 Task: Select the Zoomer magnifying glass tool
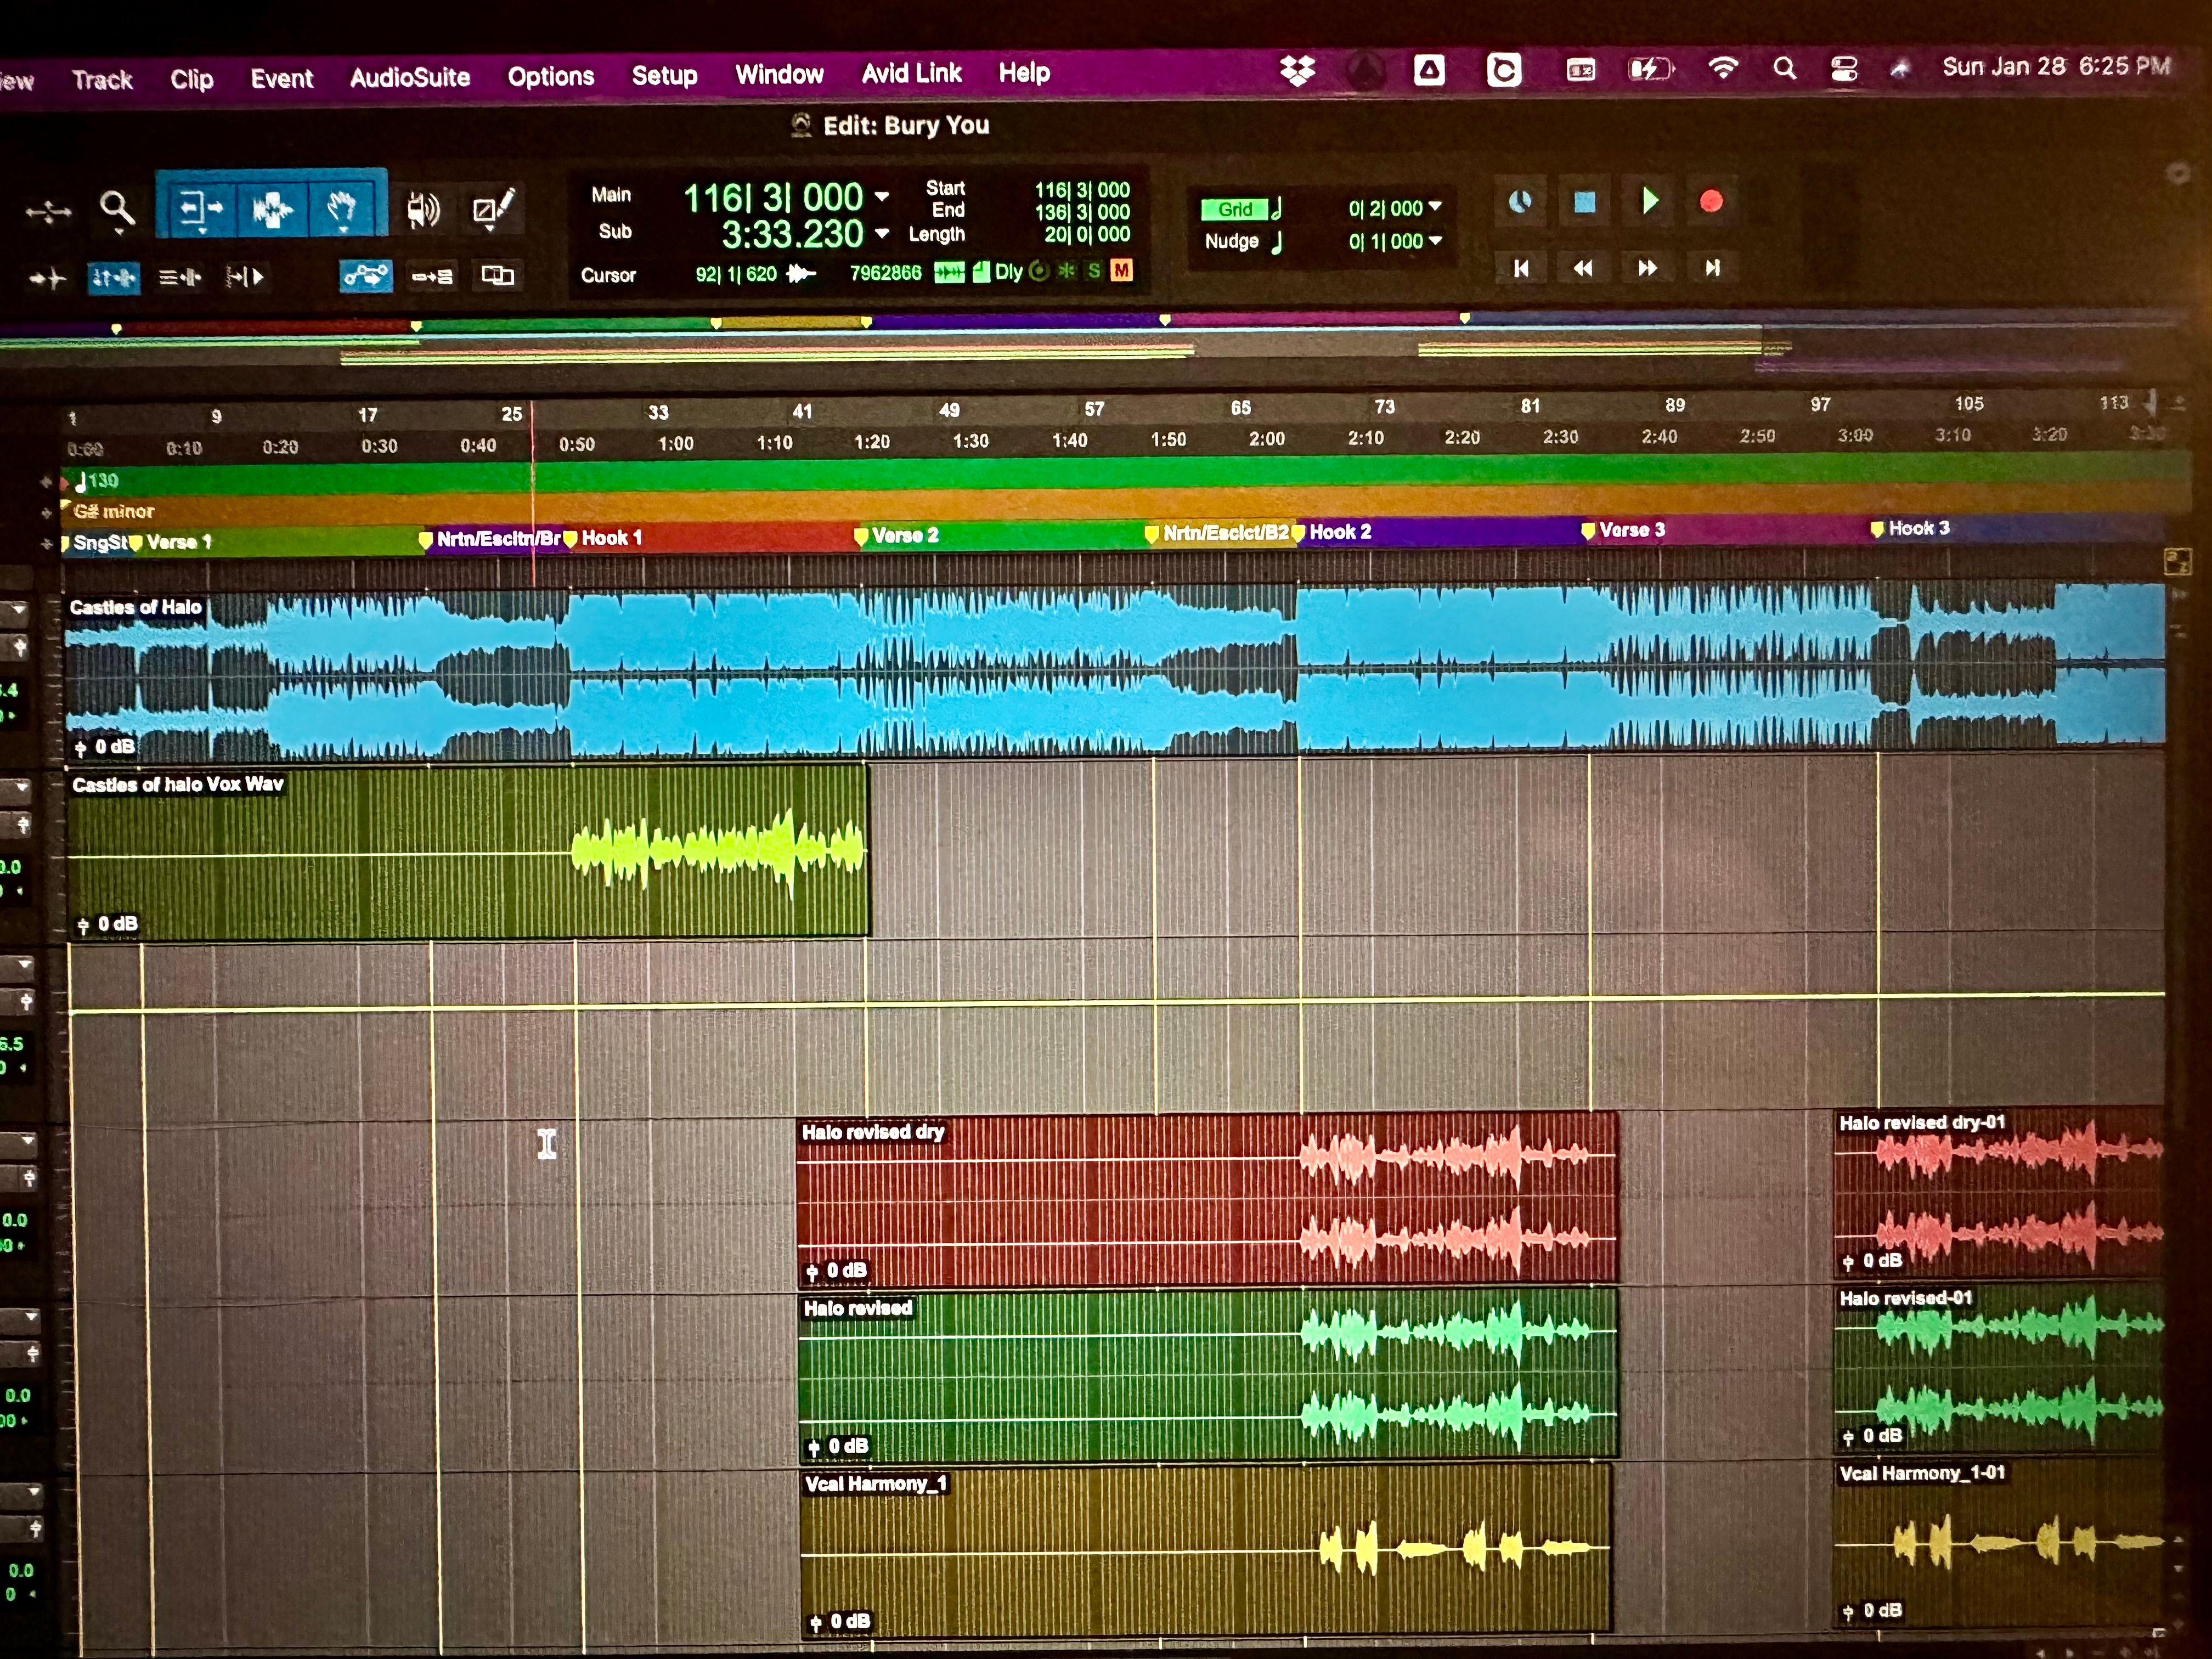117,210
